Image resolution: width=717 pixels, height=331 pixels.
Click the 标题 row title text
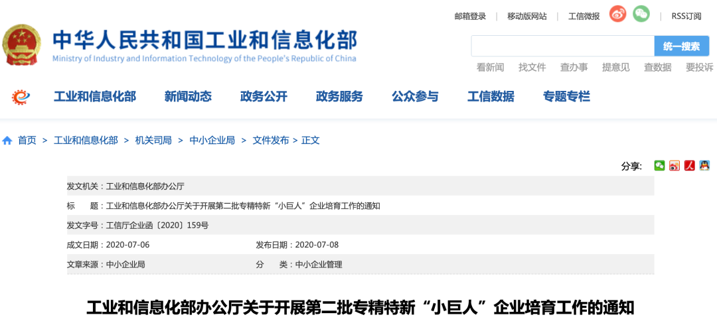[x=243, y=206]
